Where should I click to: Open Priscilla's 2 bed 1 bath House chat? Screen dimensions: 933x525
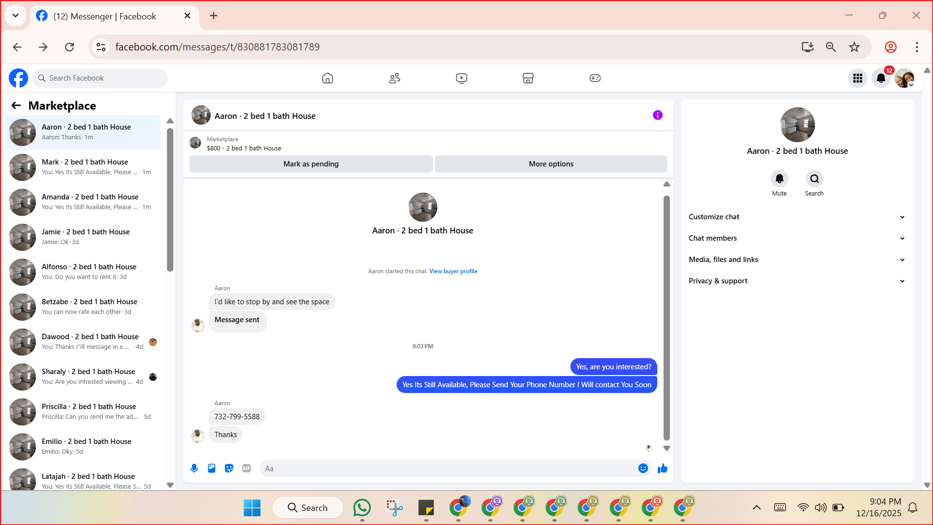tap(83, 411)
